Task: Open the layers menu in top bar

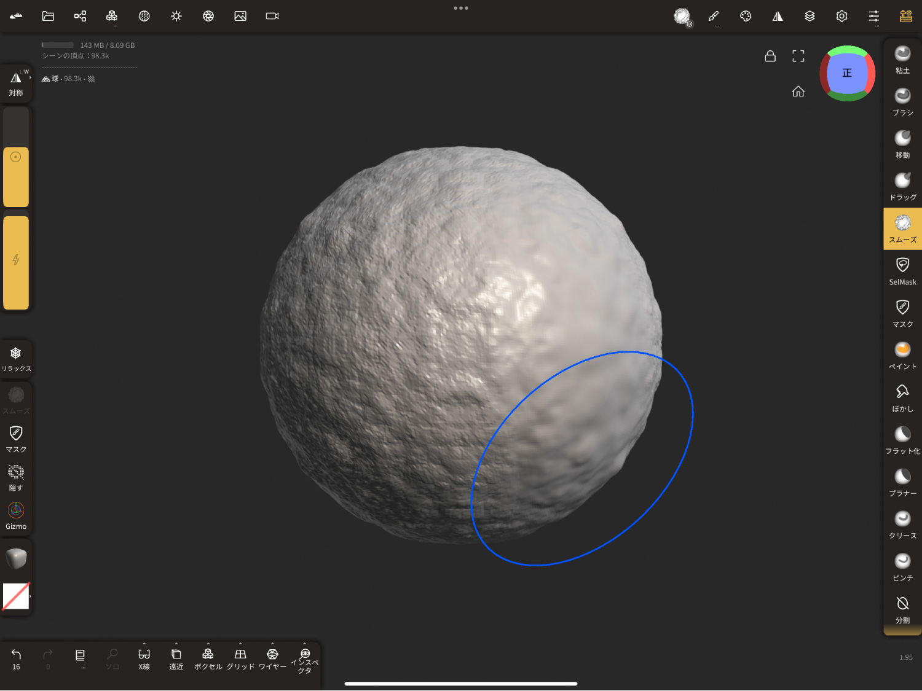Action: click(x=810, y=16)
